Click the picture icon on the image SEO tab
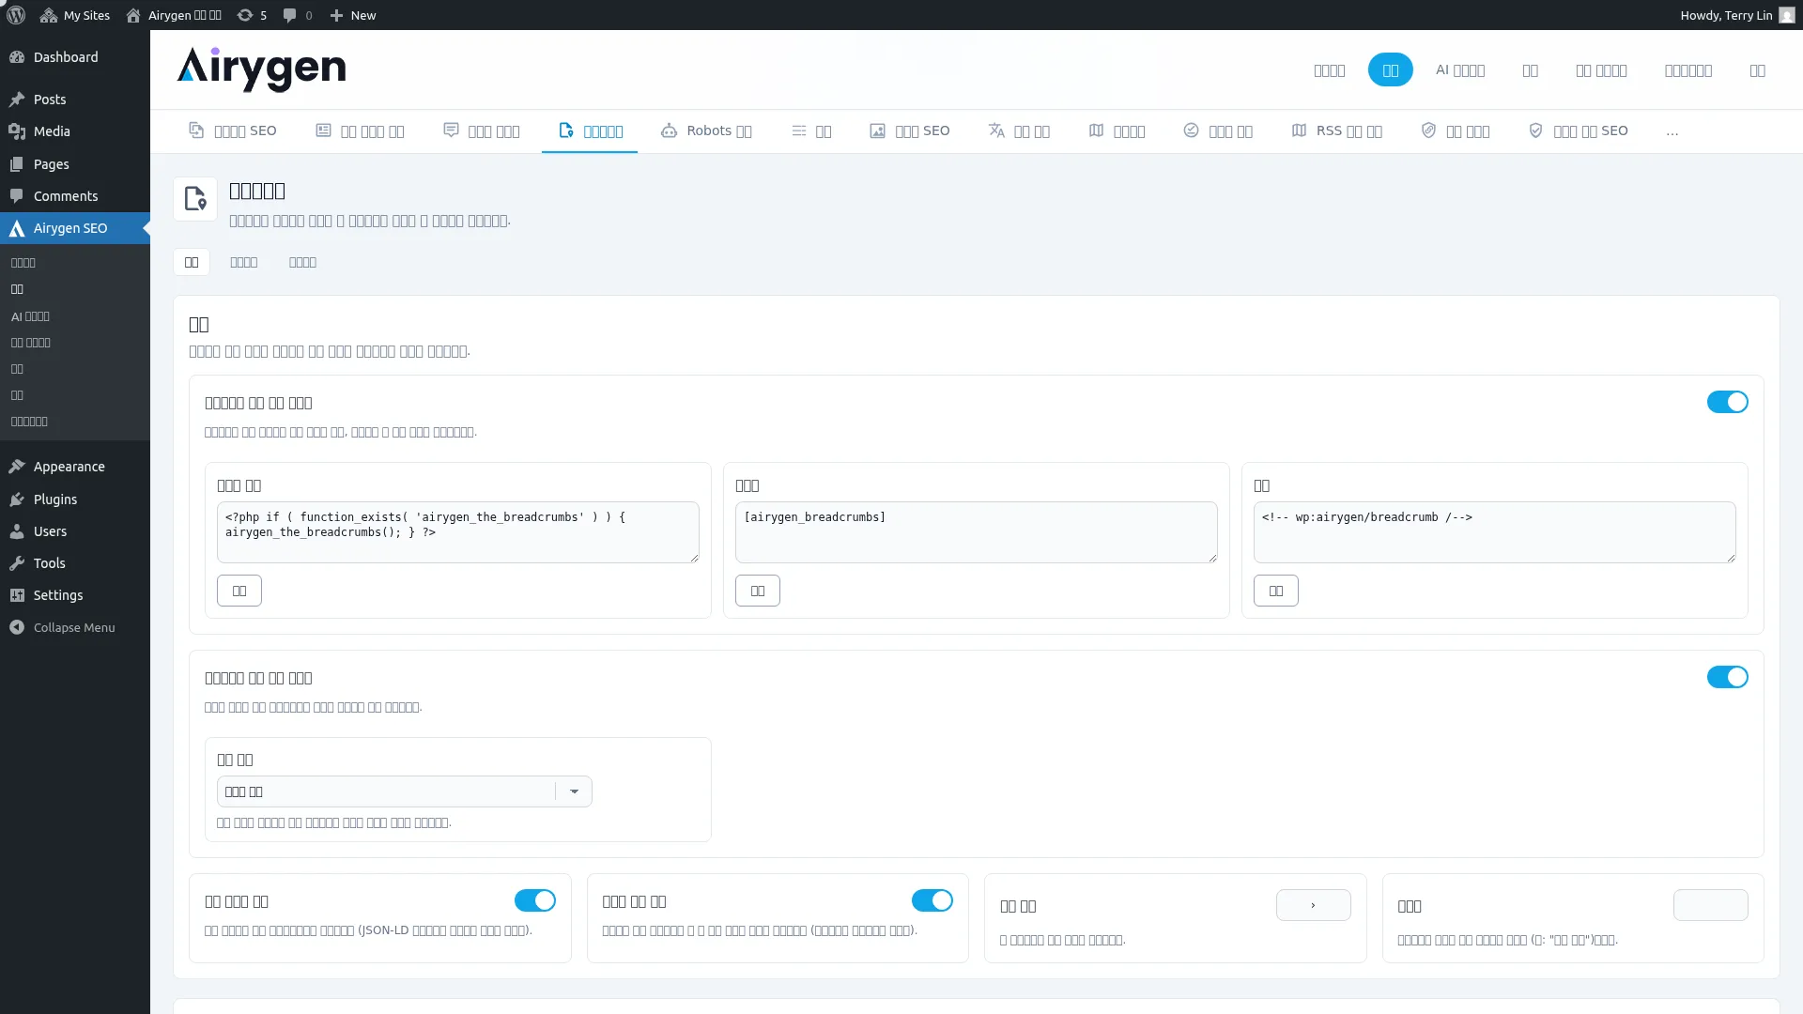Screen dimensions: 1803x1014 tap(877, 131)
